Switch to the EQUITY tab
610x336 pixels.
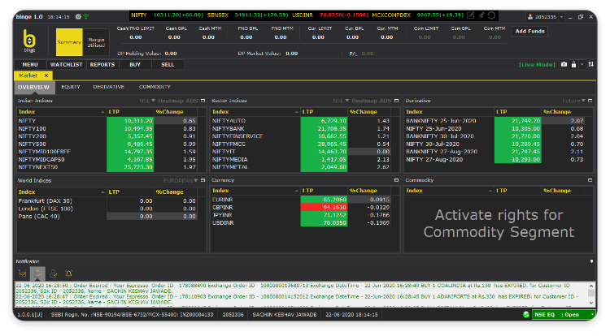[x=71, y=87]
